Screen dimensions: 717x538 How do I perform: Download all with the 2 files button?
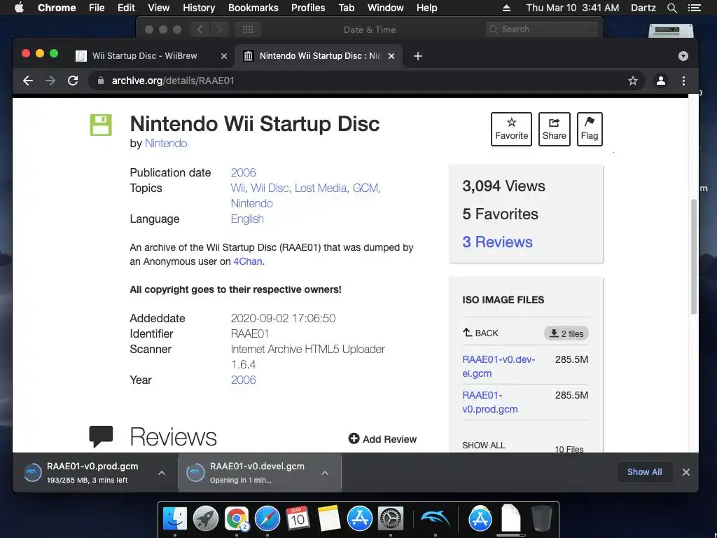click(566, 333)
